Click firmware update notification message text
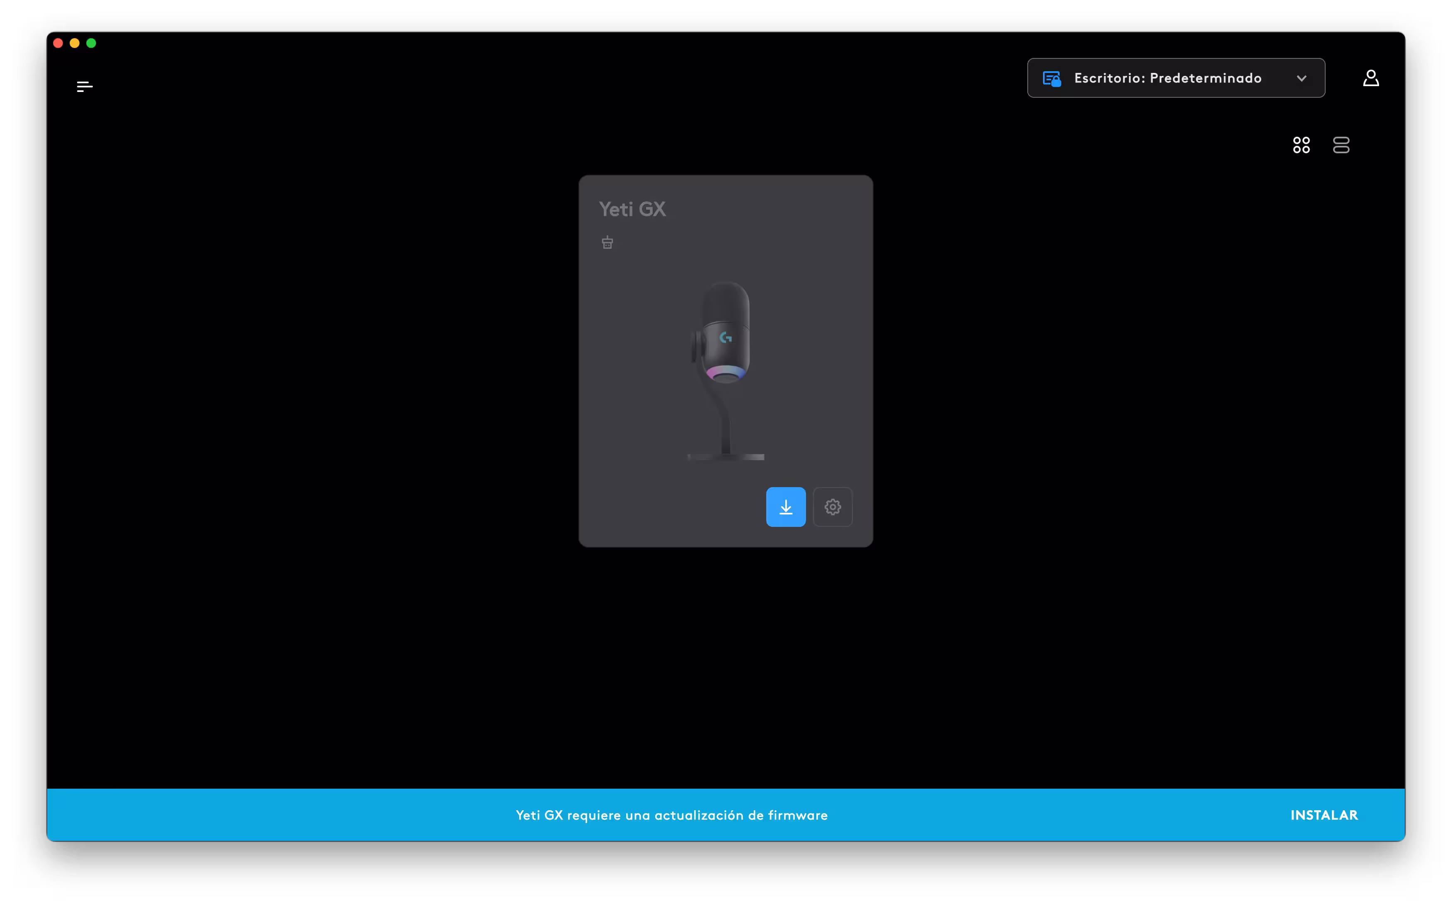This screenshot has height=903, width=1452. pos(671,815)
